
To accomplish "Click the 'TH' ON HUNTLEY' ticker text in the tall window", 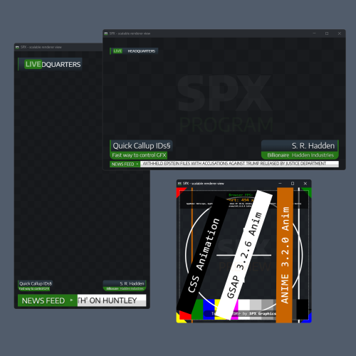I will pyautogui.click(x=108, y=300).
